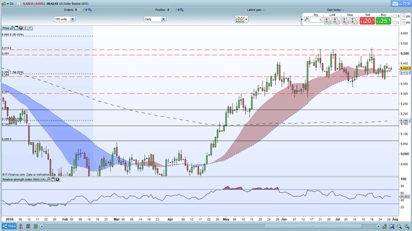Toggle the RSI panel window icon
This screenshot has width=412, height=231.
[53, 180]
